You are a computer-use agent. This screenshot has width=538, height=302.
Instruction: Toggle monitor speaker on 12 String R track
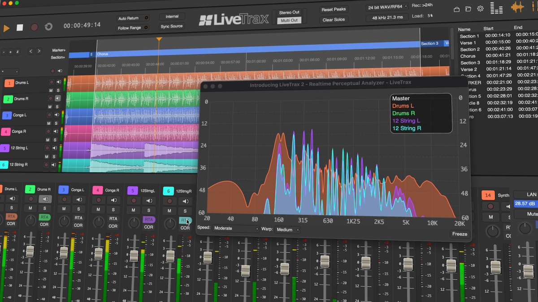[x=53, y=164]
